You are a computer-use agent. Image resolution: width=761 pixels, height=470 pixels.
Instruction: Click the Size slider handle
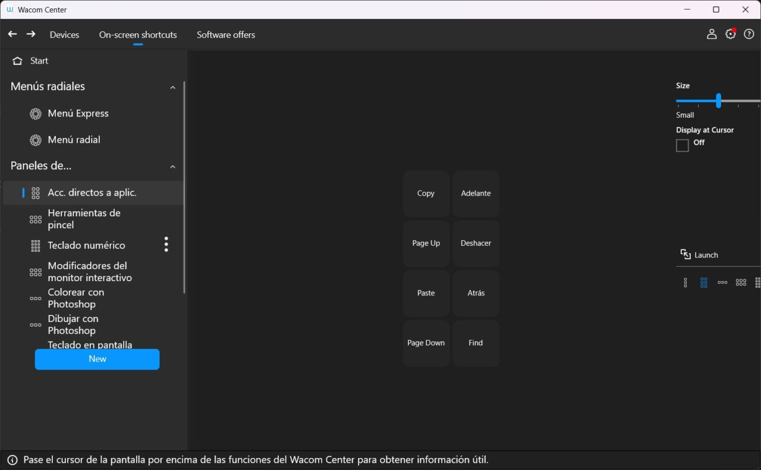click(x=718, y=100)
